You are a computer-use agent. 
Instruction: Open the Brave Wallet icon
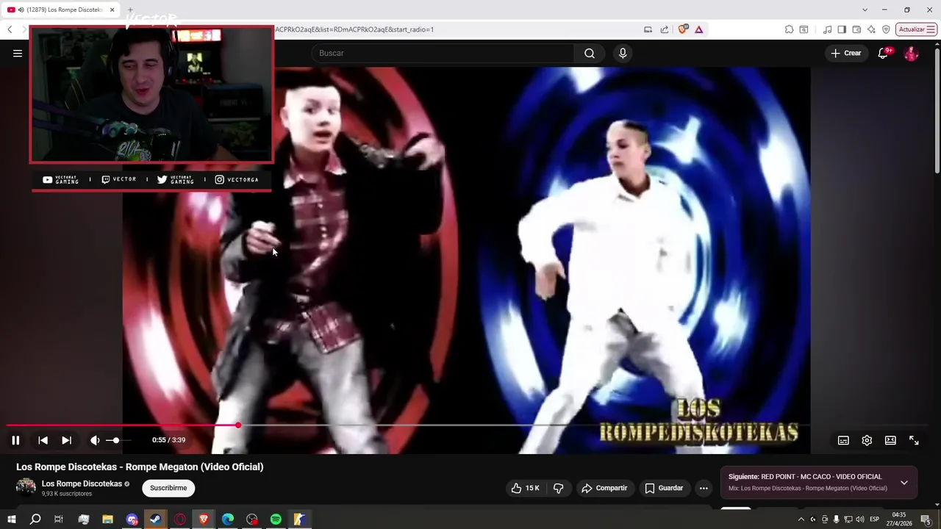tap(856, 29)
